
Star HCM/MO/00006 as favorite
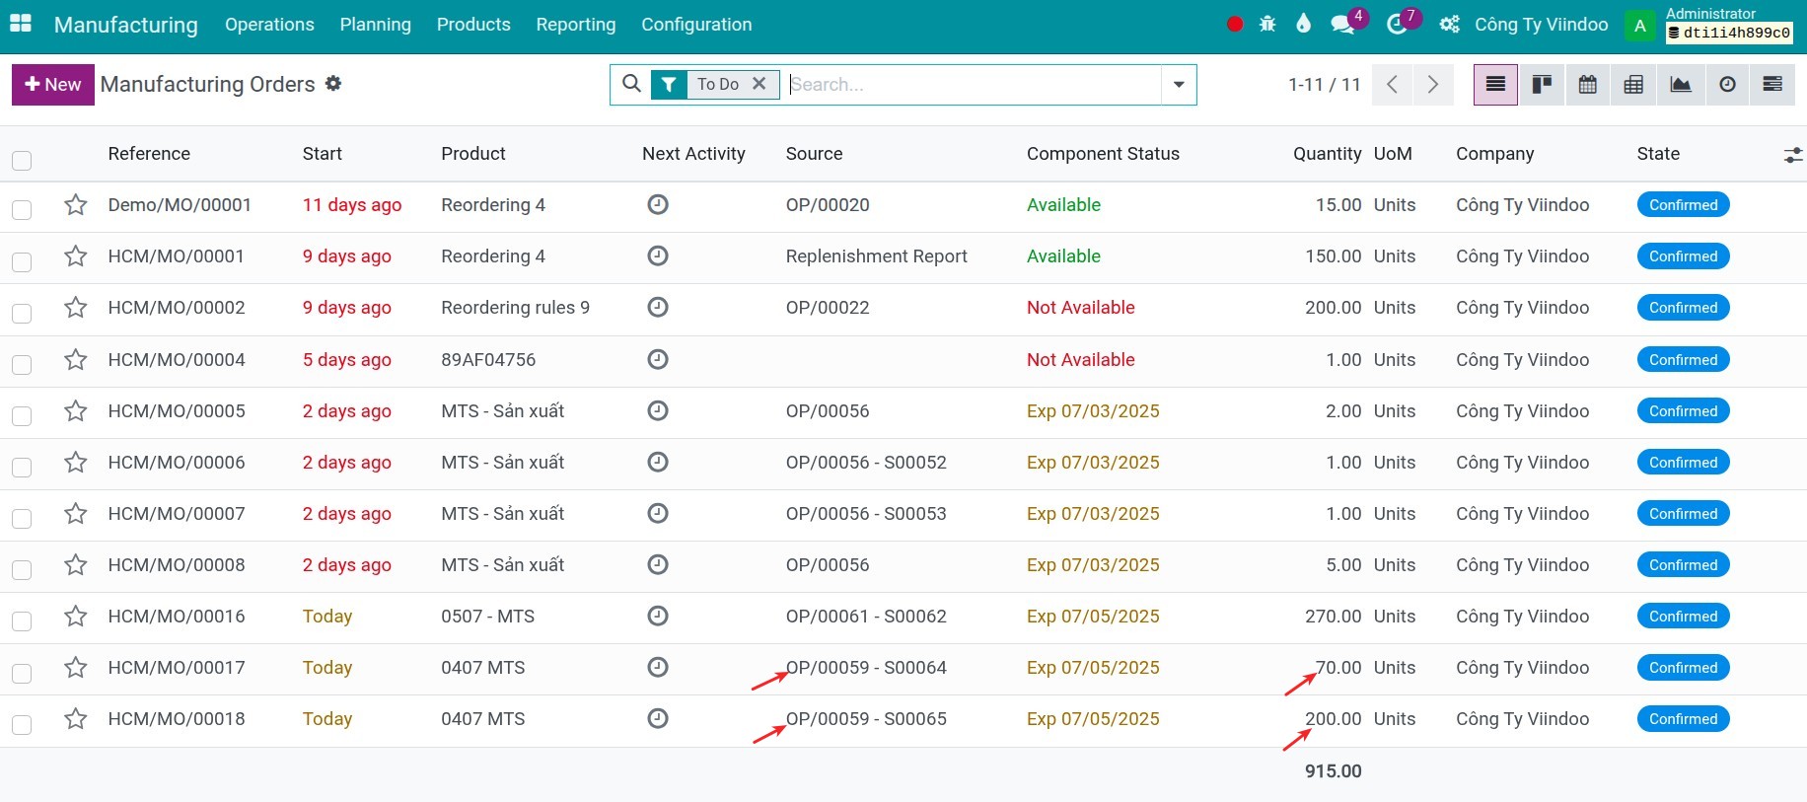75,463
